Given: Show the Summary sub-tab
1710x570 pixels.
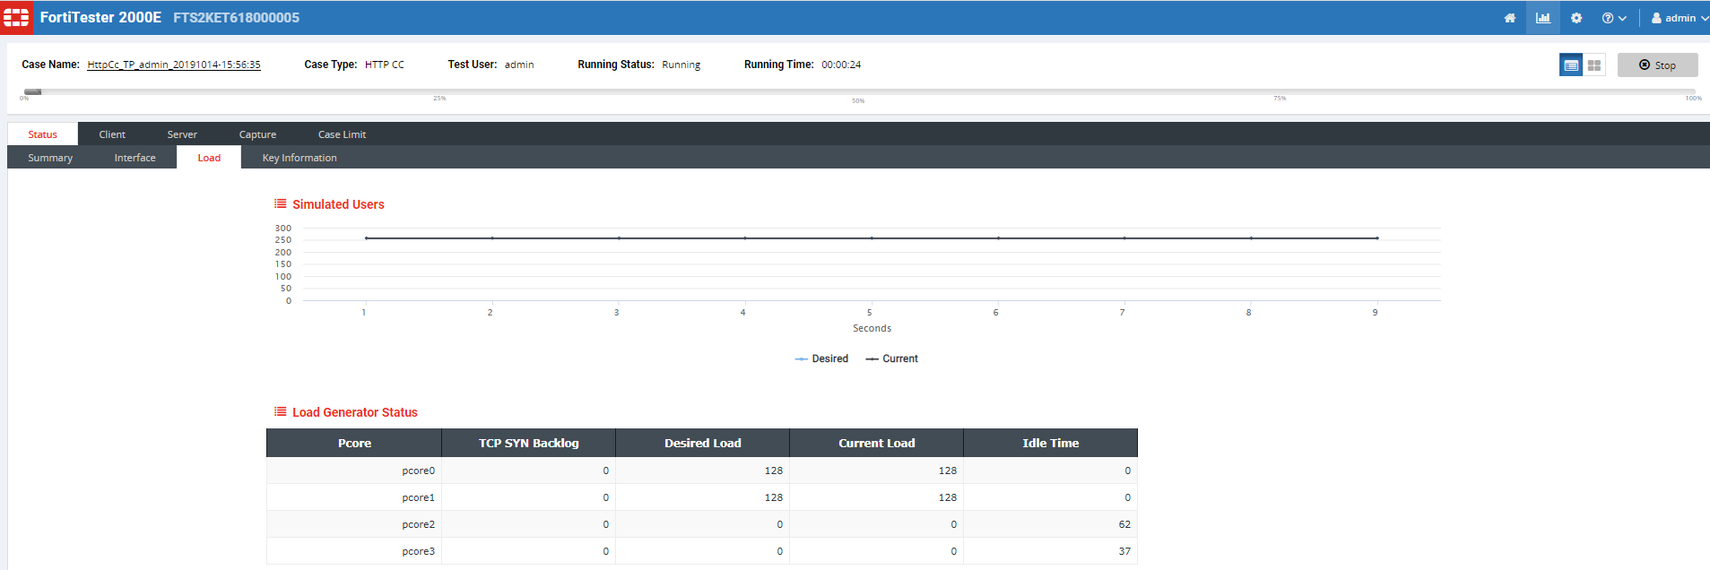Looking at the screenshot, I should click(50, 158).
